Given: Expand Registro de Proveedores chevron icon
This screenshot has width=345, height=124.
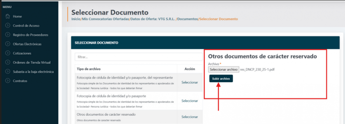Looking at the screenshot, I should (8, 35).
